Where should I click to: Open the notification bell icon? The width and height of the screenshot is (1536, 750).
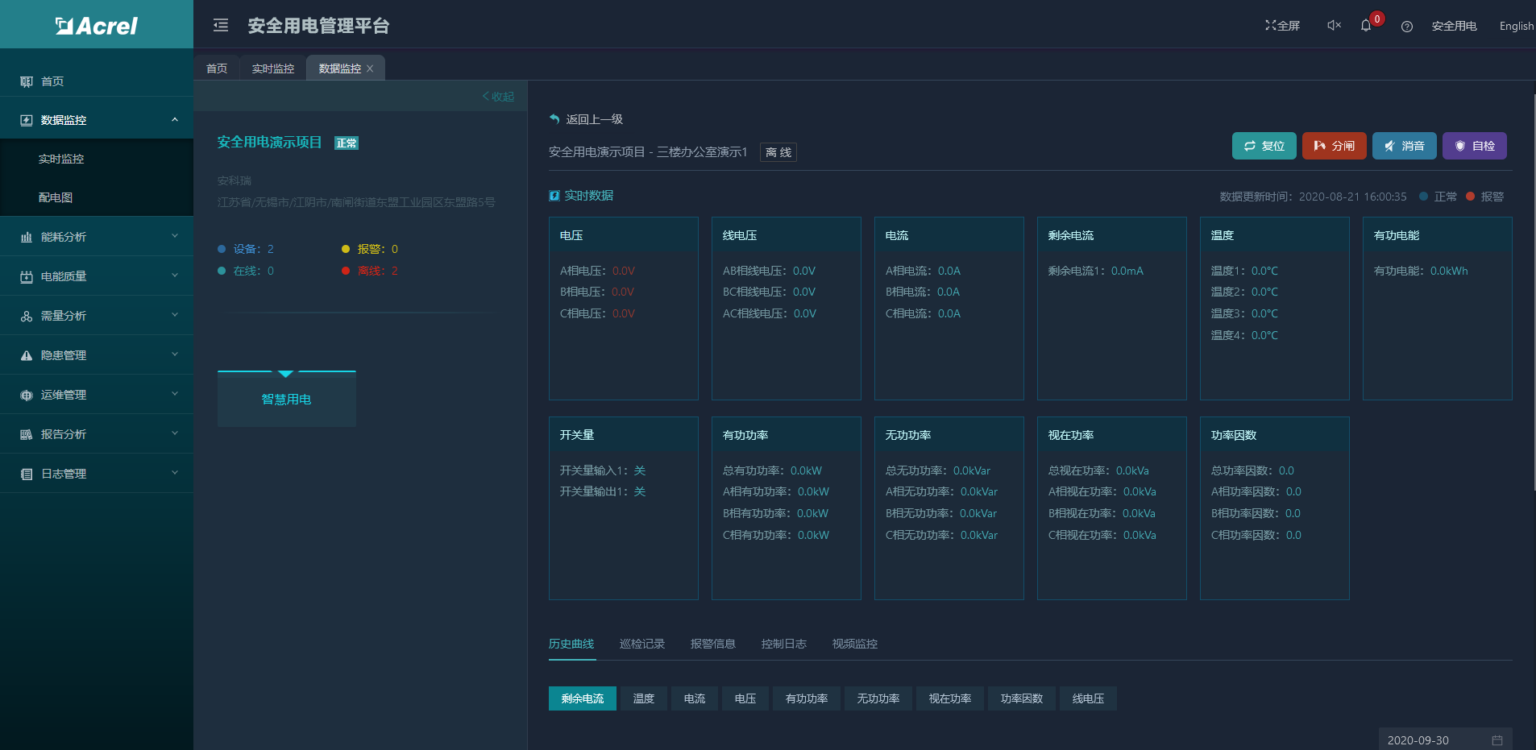tap(1366, 26)
